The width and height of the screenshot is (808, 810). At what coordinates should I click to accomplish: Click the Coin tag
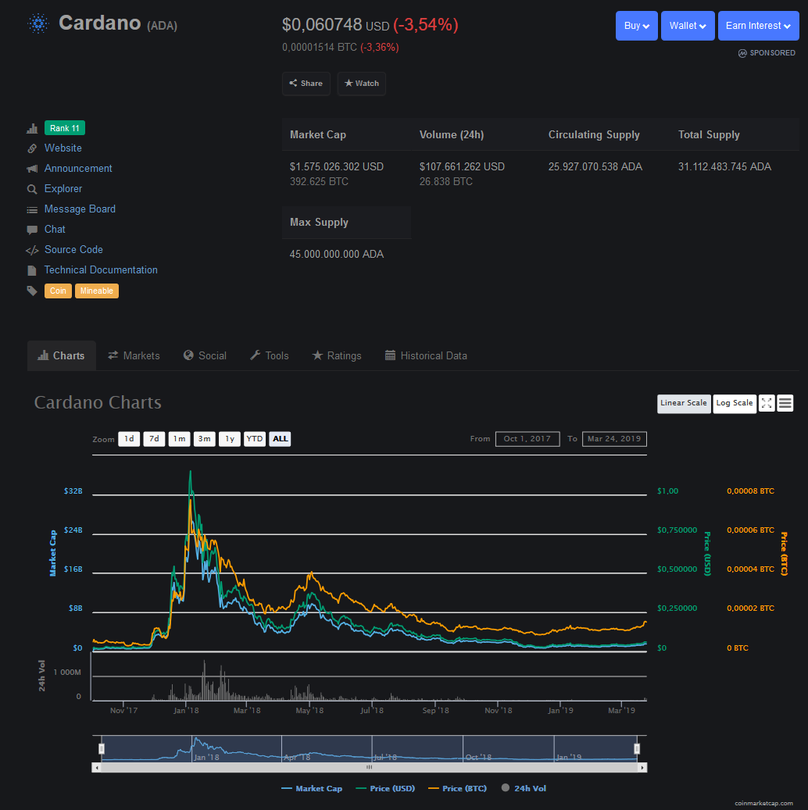[x=58, y=291]
